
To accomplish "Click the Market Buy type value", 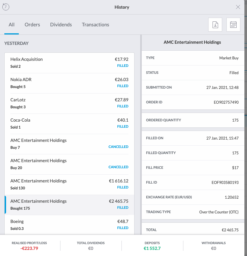I will 229,58.
